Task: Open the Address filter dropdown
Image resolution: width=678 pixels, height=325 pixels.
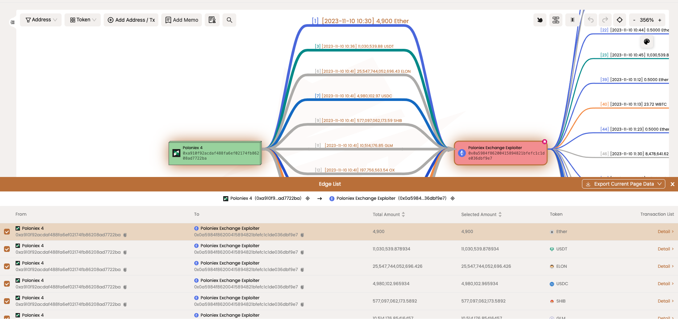Action: 41,20
